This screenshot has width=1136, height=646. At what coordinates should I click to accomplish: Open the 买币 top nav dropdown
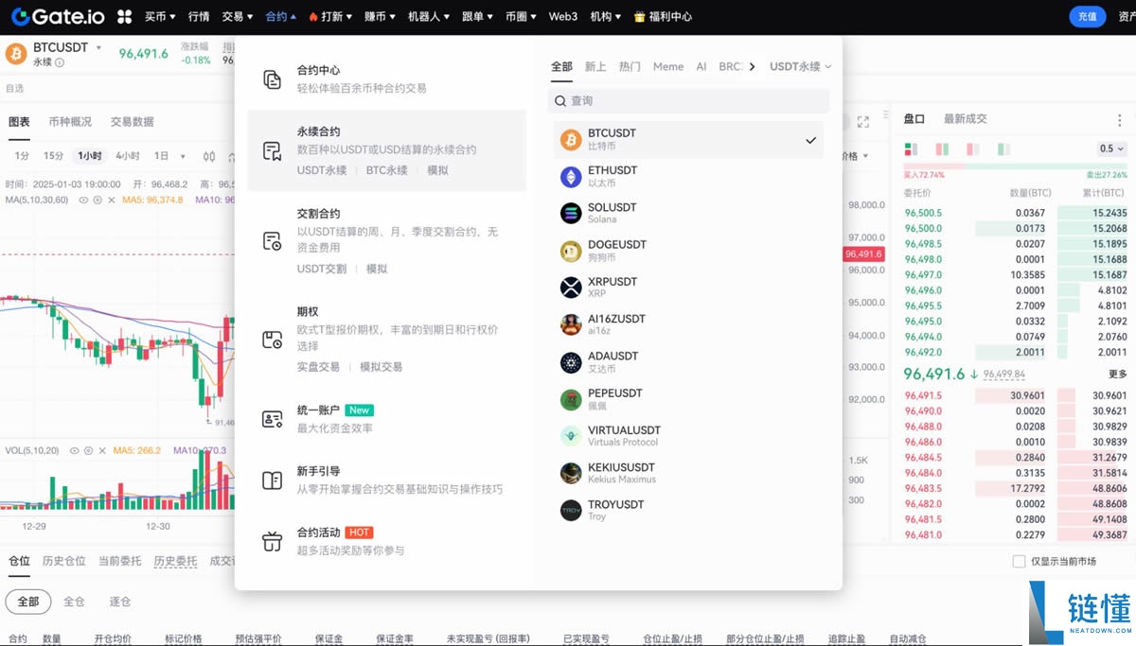(161, 17)
